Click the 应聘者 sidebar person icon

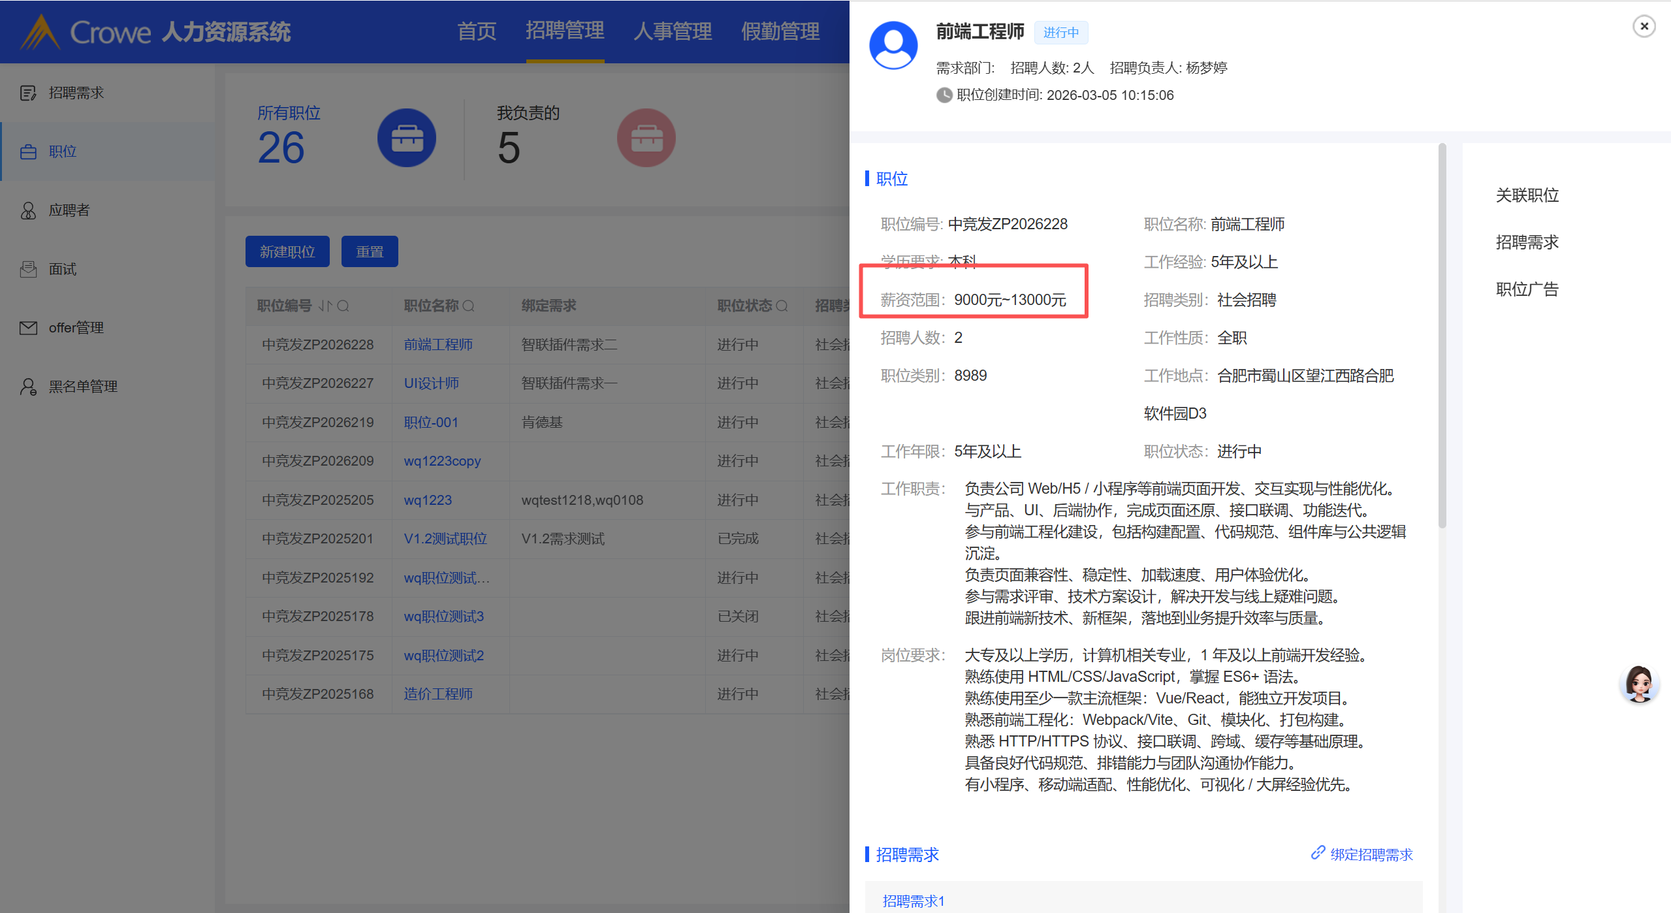[x=28, y=210]
